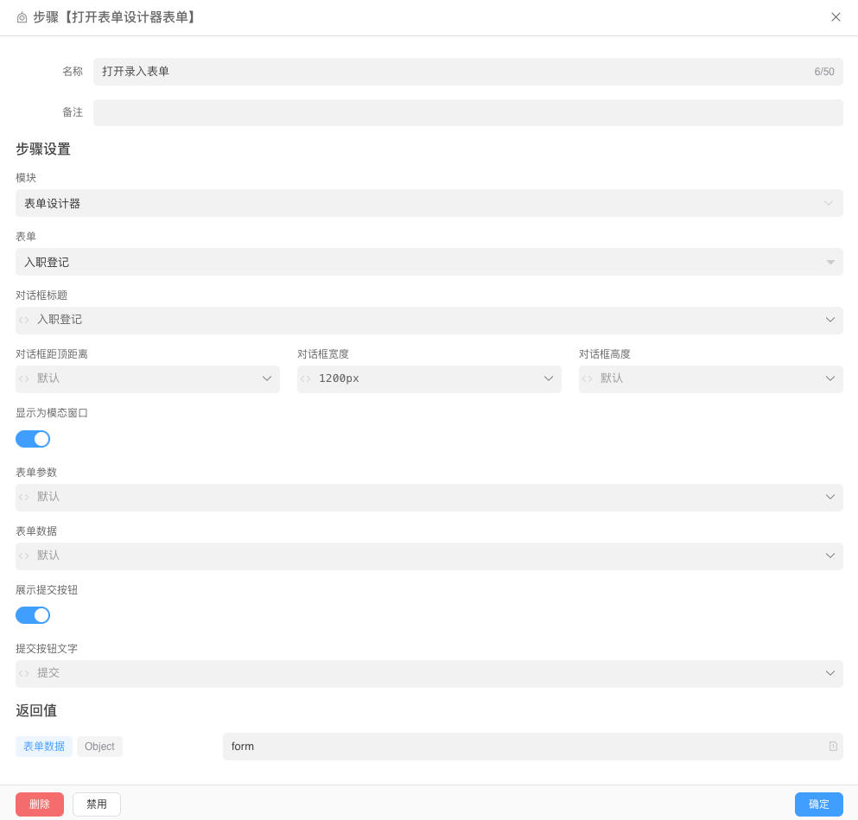Toggle off 显示为模态窗口 switch
Viewport: 858px width, 820px height.
coord(33,439)
